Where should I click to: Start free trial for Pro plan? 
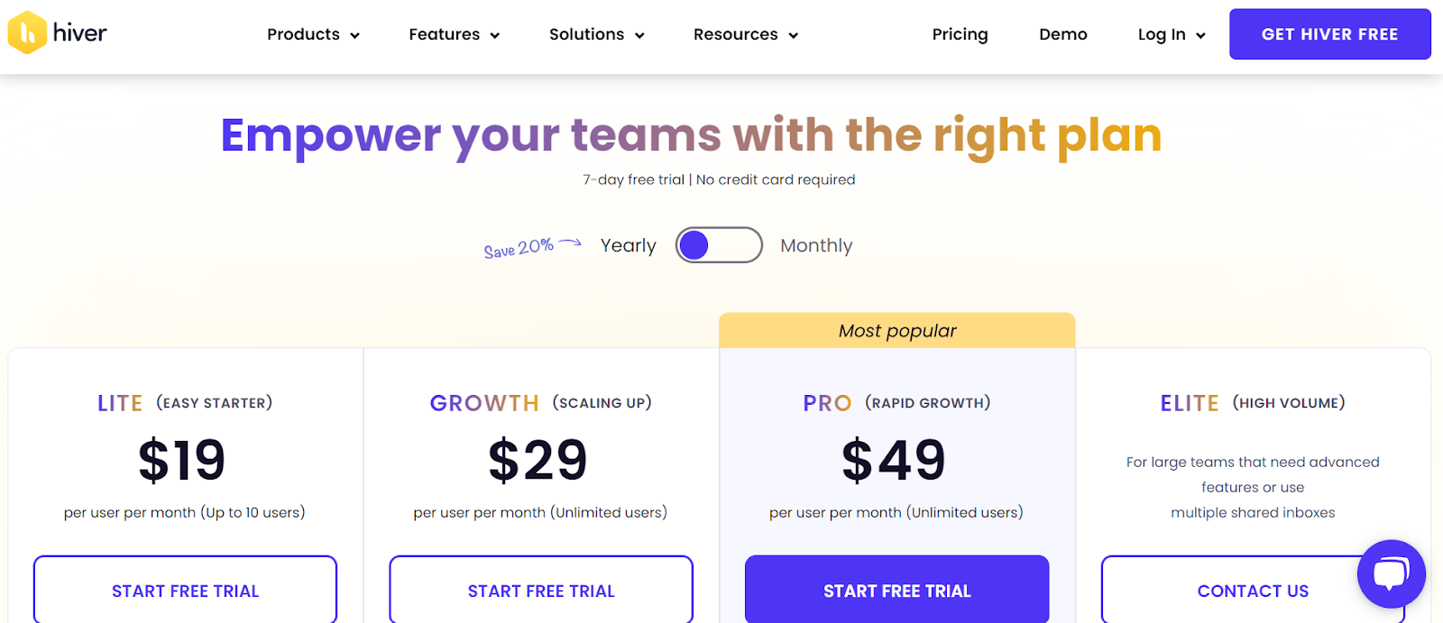pyautogui.click(x=896, y=591)
